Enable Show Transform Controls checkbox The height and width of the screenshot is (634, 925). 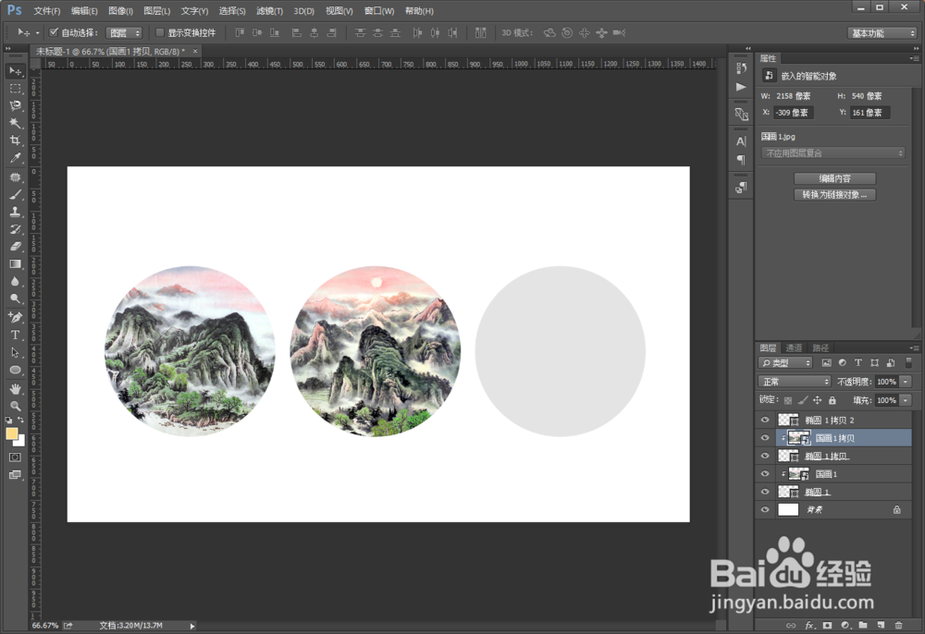(159, 32)
